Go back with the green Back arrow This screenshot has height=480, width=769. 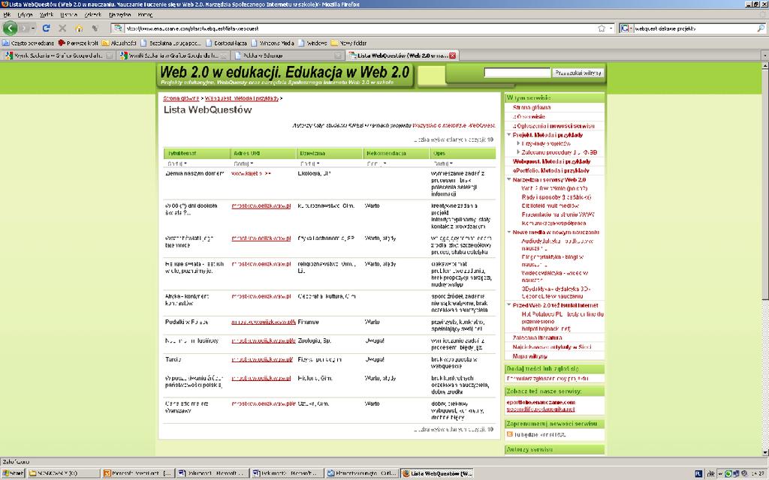point(10,28)
